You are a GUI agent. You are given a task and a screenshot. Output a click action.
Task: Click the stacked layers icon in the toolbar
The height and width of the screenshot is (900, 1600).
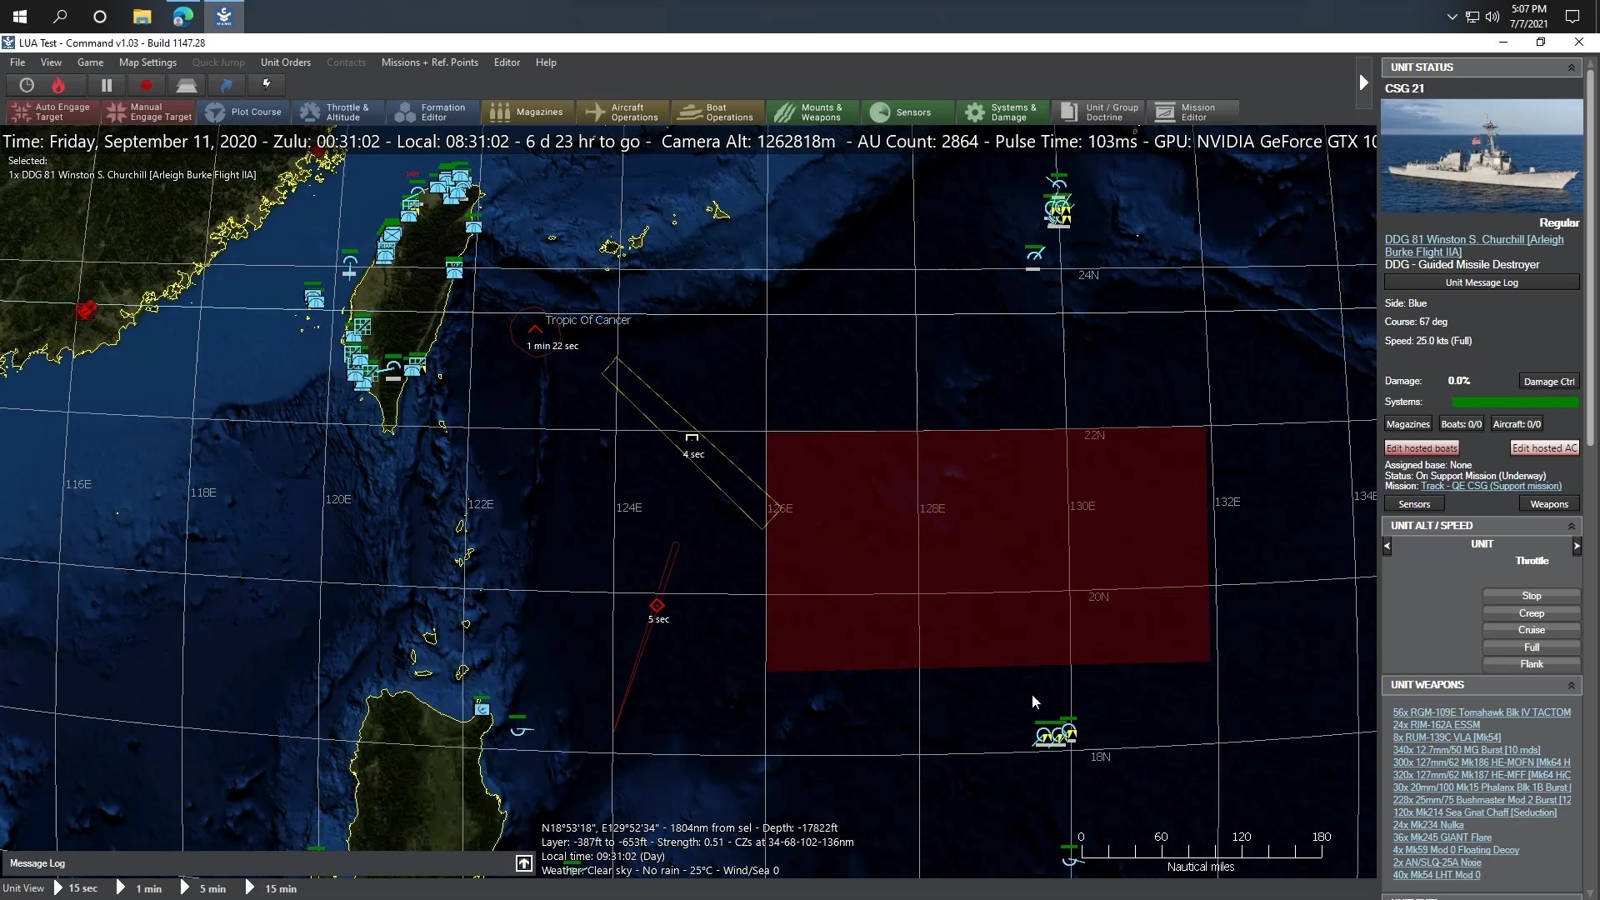(186, 85)
